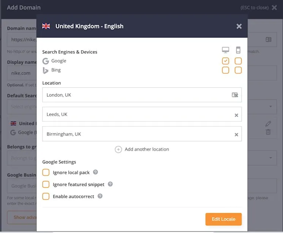Viewport: 283px width, 233px height.
Task: Click the Google label under Search Engines
Action: point(59,61)
